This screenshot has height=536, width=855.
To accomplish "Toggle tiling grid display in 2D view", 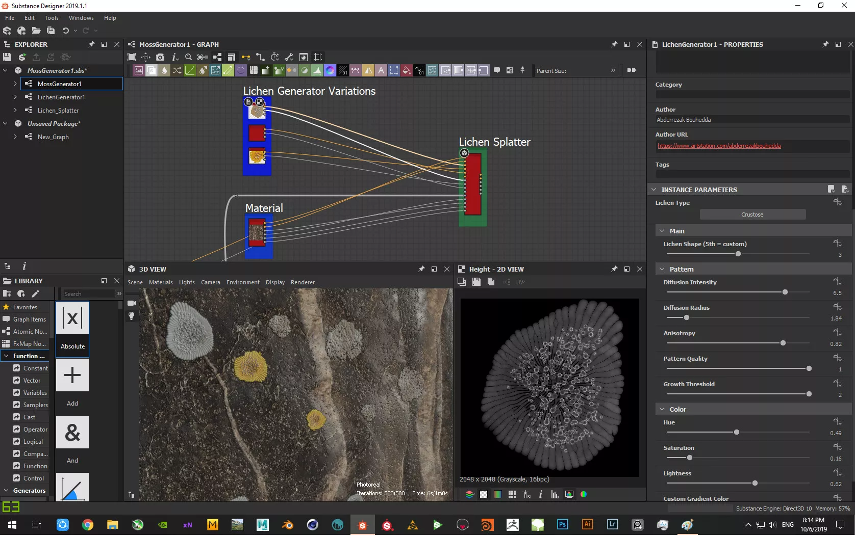I will [512, 494].
